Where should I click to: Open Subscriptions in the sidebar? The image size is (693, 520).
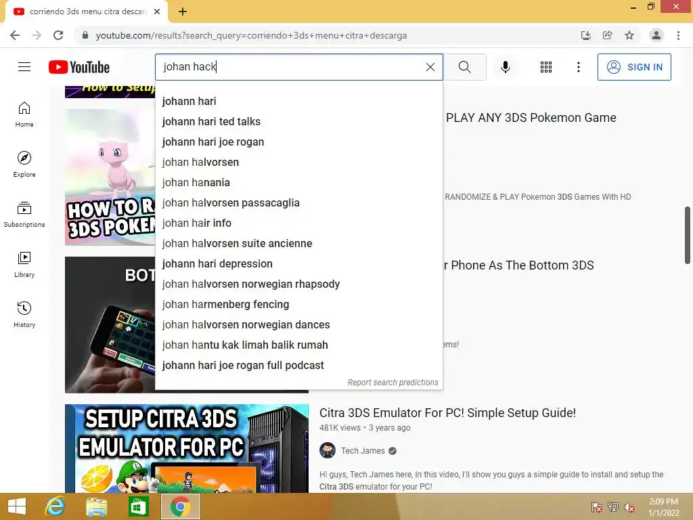(x=24, y=215)
